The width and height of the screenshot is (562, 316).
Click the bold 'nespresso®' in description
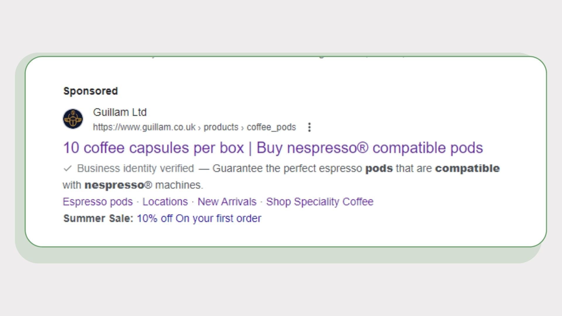point(118,185)
